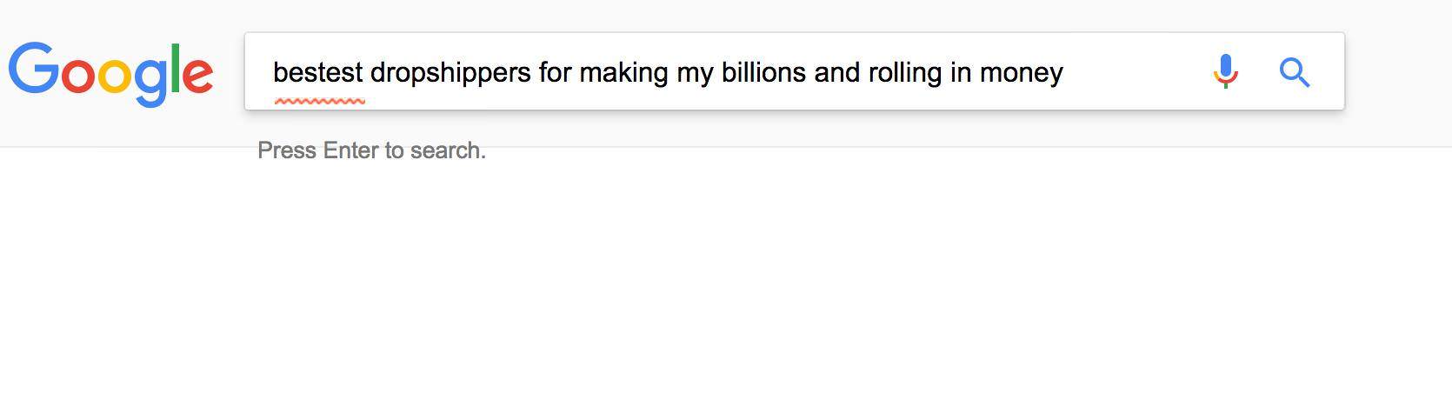Viewport: 1452px width, 400px height.
Task: Click empty search box space before microphone
Action: pyautogui.click(x=1130, y=72)
